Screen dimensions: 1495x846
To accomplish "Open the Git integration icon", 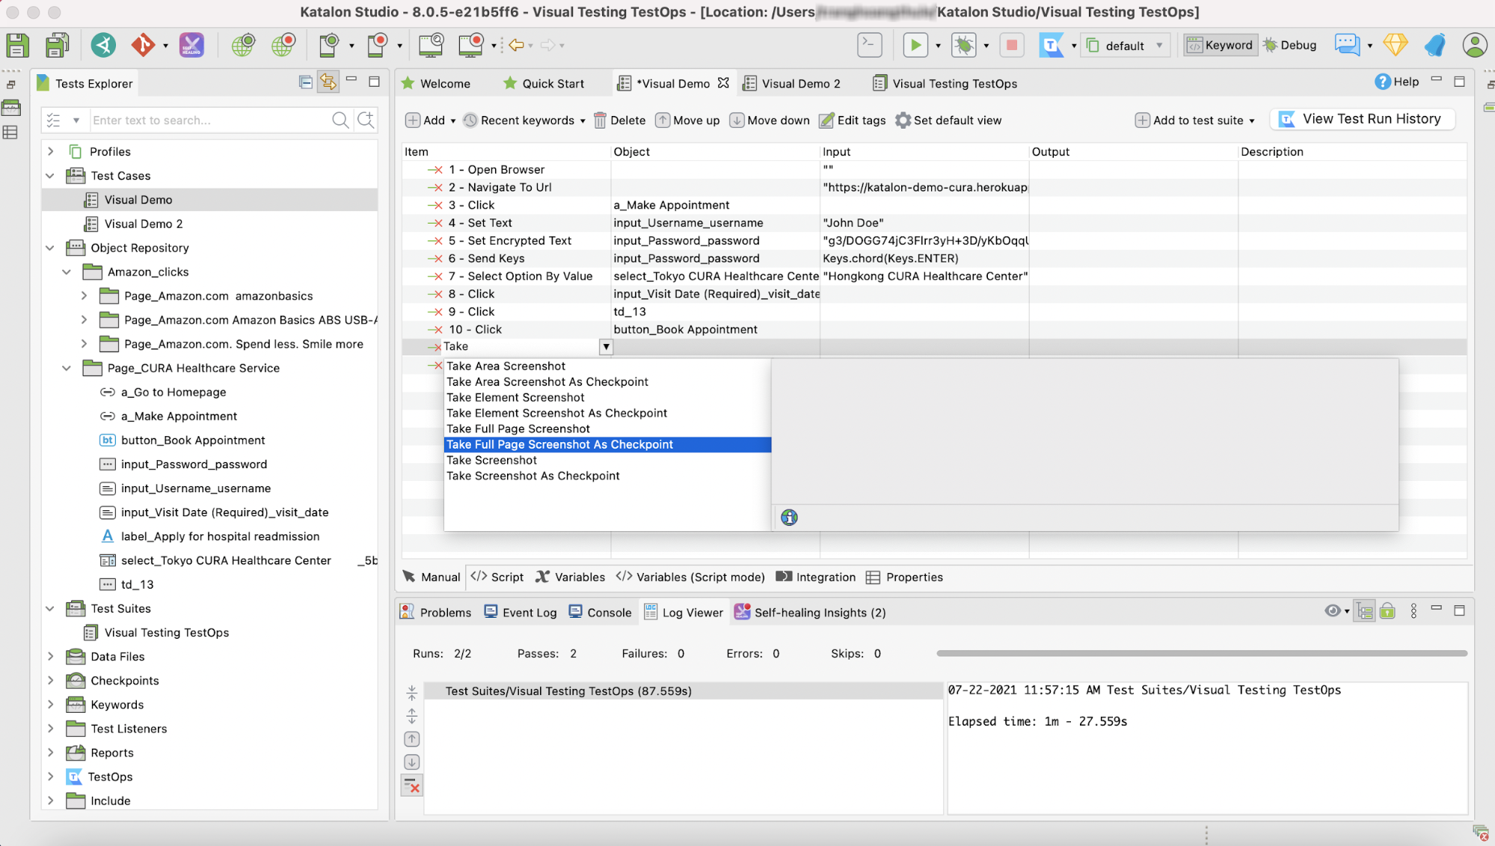I will click(x=143, y=45).
